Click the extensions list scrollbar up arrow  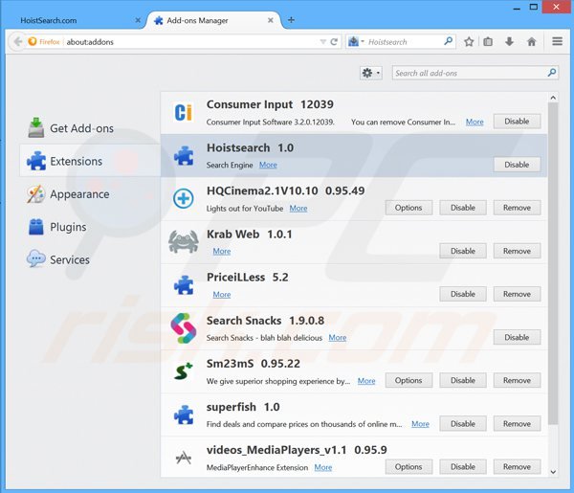553,98
